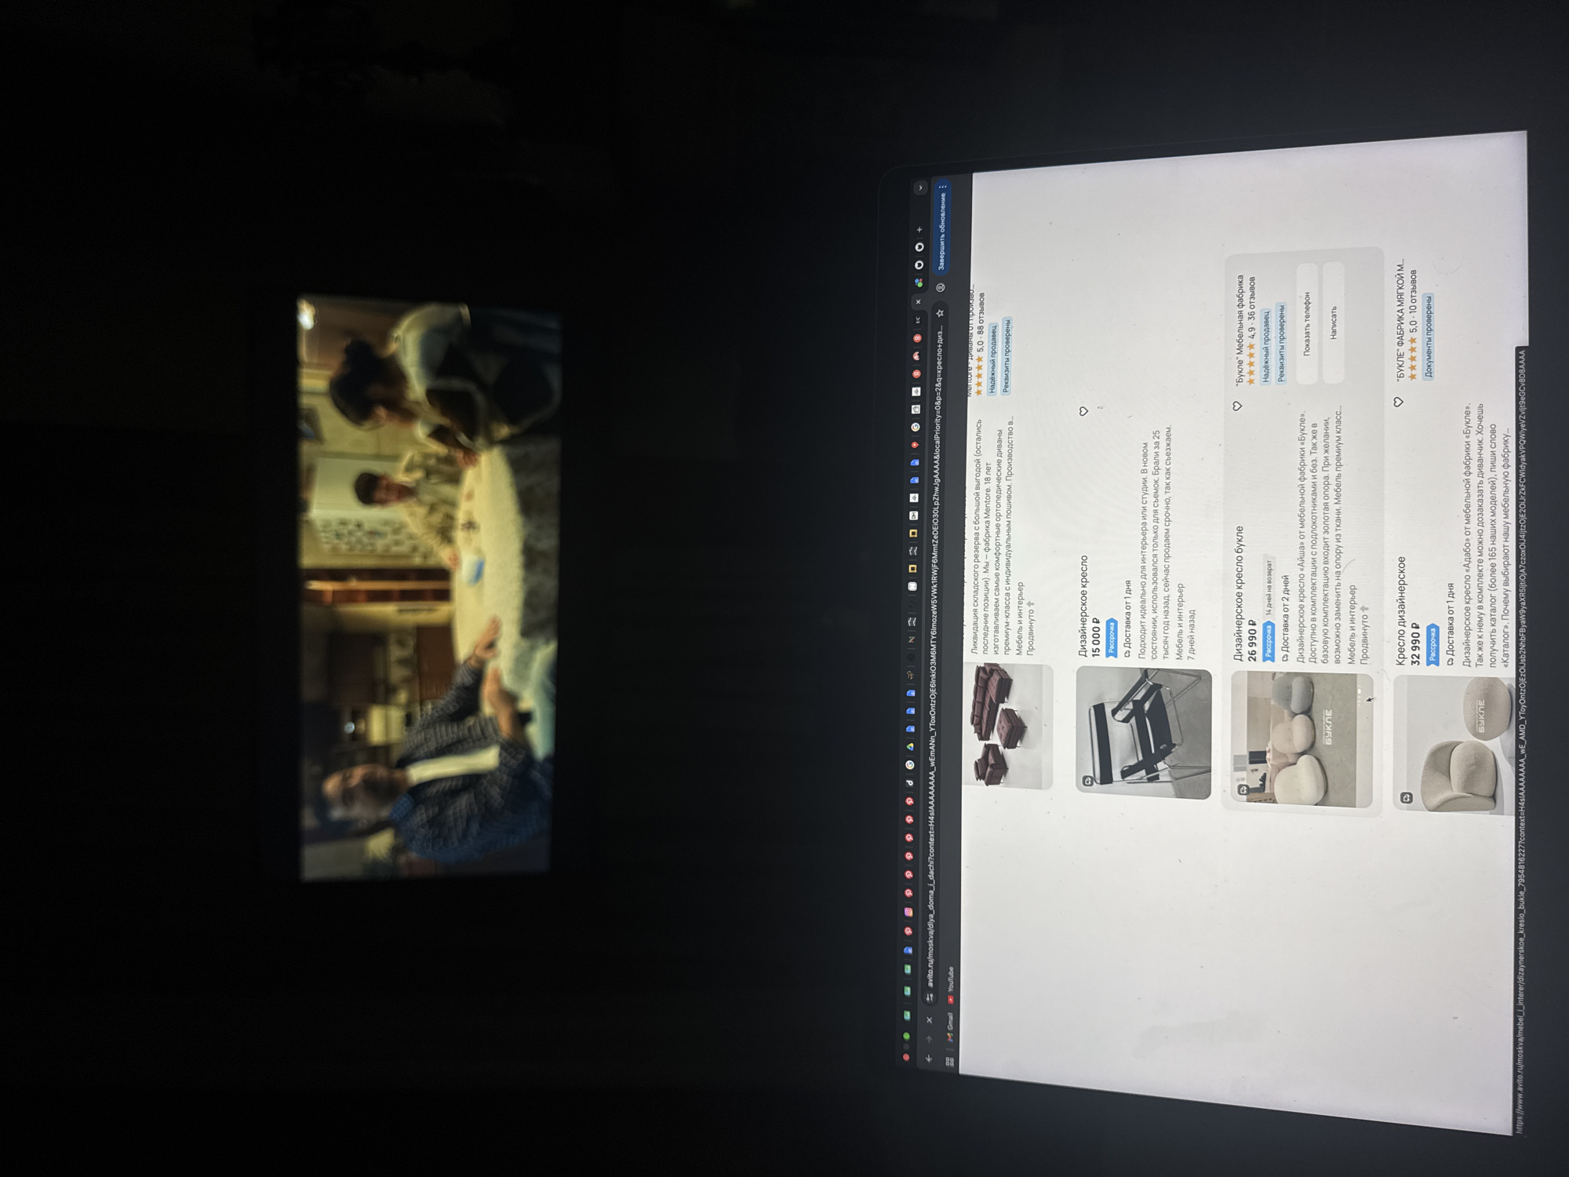Viewport: 1569px width, 1177px height.
Task: Go back using the browser back arrow
Action: tap(929, 1059)
